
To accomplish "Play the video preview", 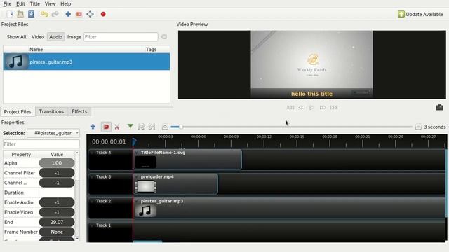I will point(311,107).
